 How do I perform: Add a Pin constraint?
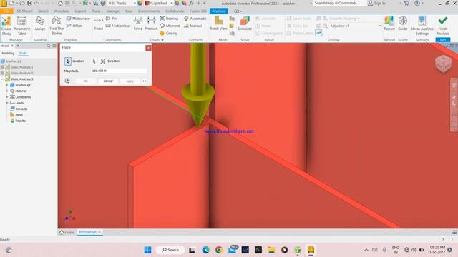point(112,19)
